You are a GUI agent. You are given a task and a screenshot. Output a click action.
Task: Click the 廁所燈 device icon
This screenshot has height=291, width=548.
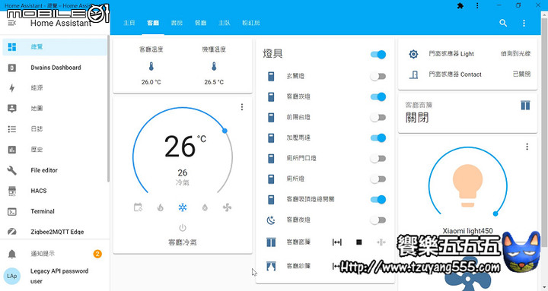[271, 179]
